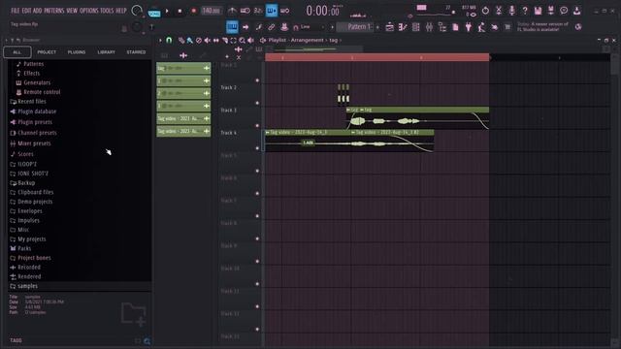Select the PLUGINS browser tab
The width and height of the screenshot is (621, 349).
(x=77, y=52)
